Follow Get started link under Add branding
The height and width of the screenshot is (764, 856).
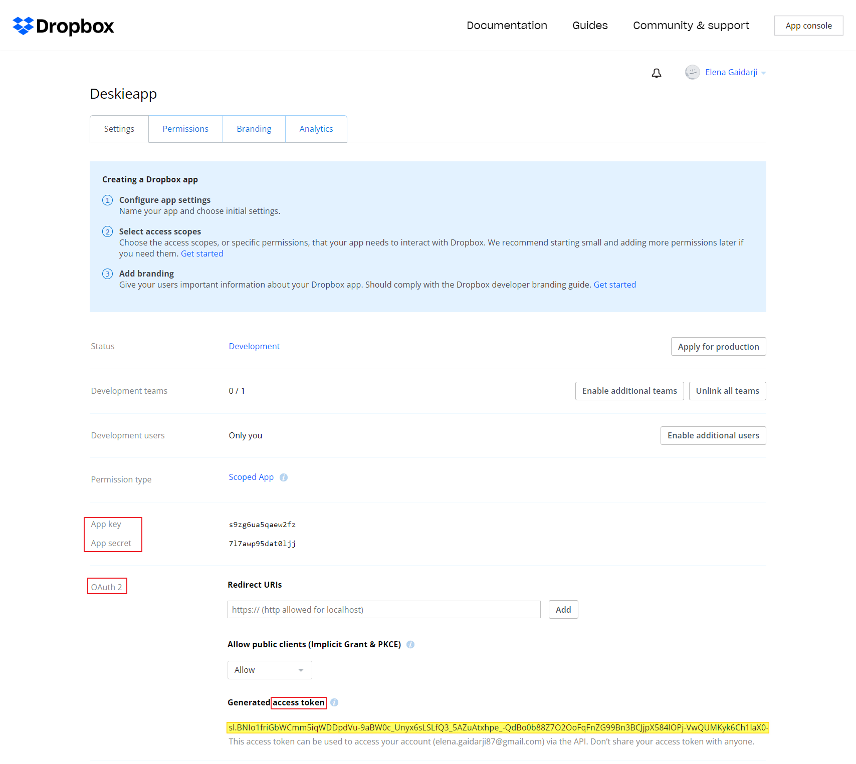[x=614, y=285]
